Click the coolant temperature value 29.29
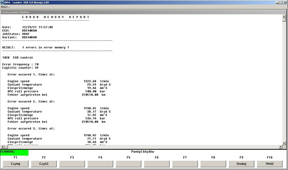The height and width of the screenshot is (170, 288). (x=92, y=84)
